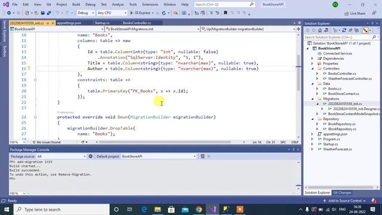Close the 20220824105559_init.cs tab

coord(53,23)
